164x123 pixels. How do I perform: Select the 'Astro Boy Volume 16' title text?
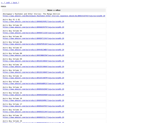click(12, 99)
